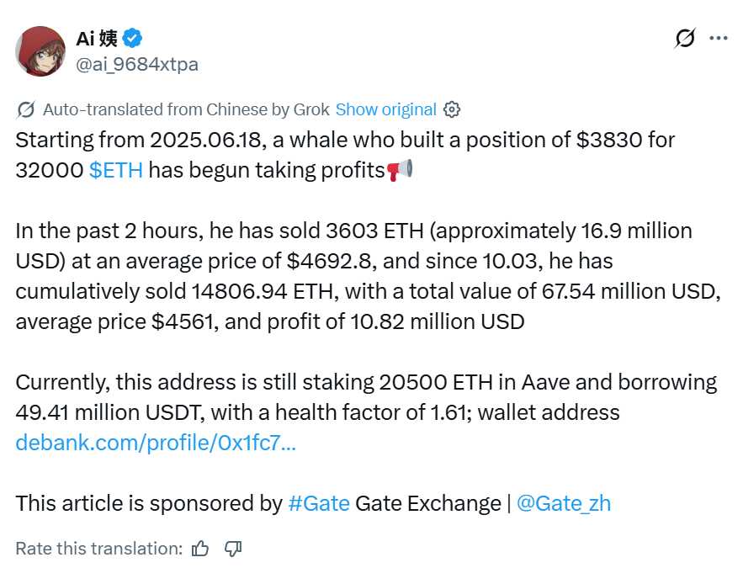
Task: Open the @ai_9684xtpa handle
Action: 137,65
